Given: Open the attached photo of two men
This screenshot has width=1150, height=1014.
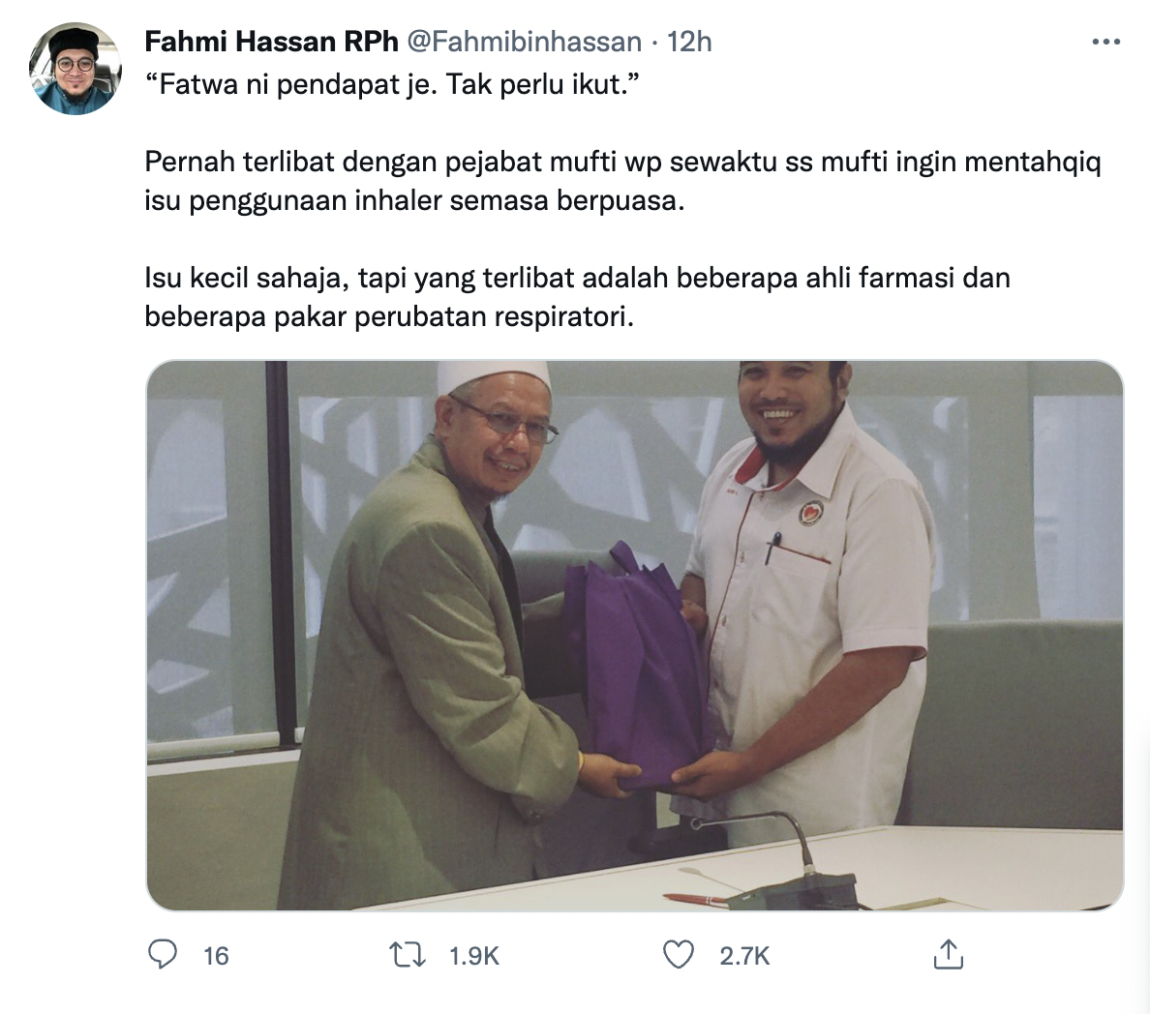Looking at the screenshot, I should click(x=635, y=635).
